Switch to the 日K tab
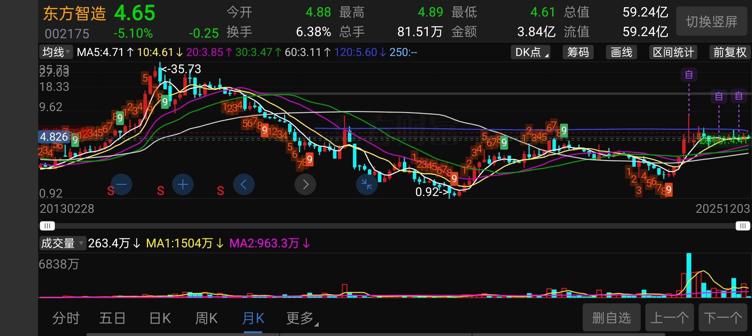Image resolution: width=752 pixels, height=336 pixels. pyautogui.click(x=160, y=318)
